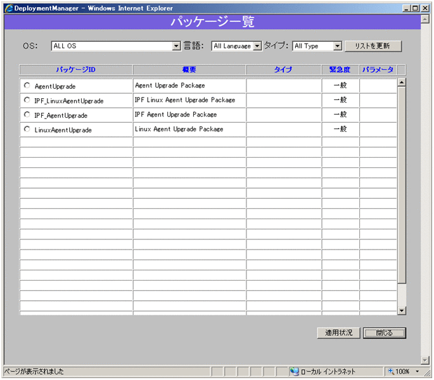Image resolution: width=434 pixels, height=380 pixels.
Task: Open the All Type dropdown
Action: 317,46
